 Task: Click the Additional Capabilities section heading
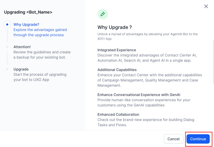coord(117,70)
